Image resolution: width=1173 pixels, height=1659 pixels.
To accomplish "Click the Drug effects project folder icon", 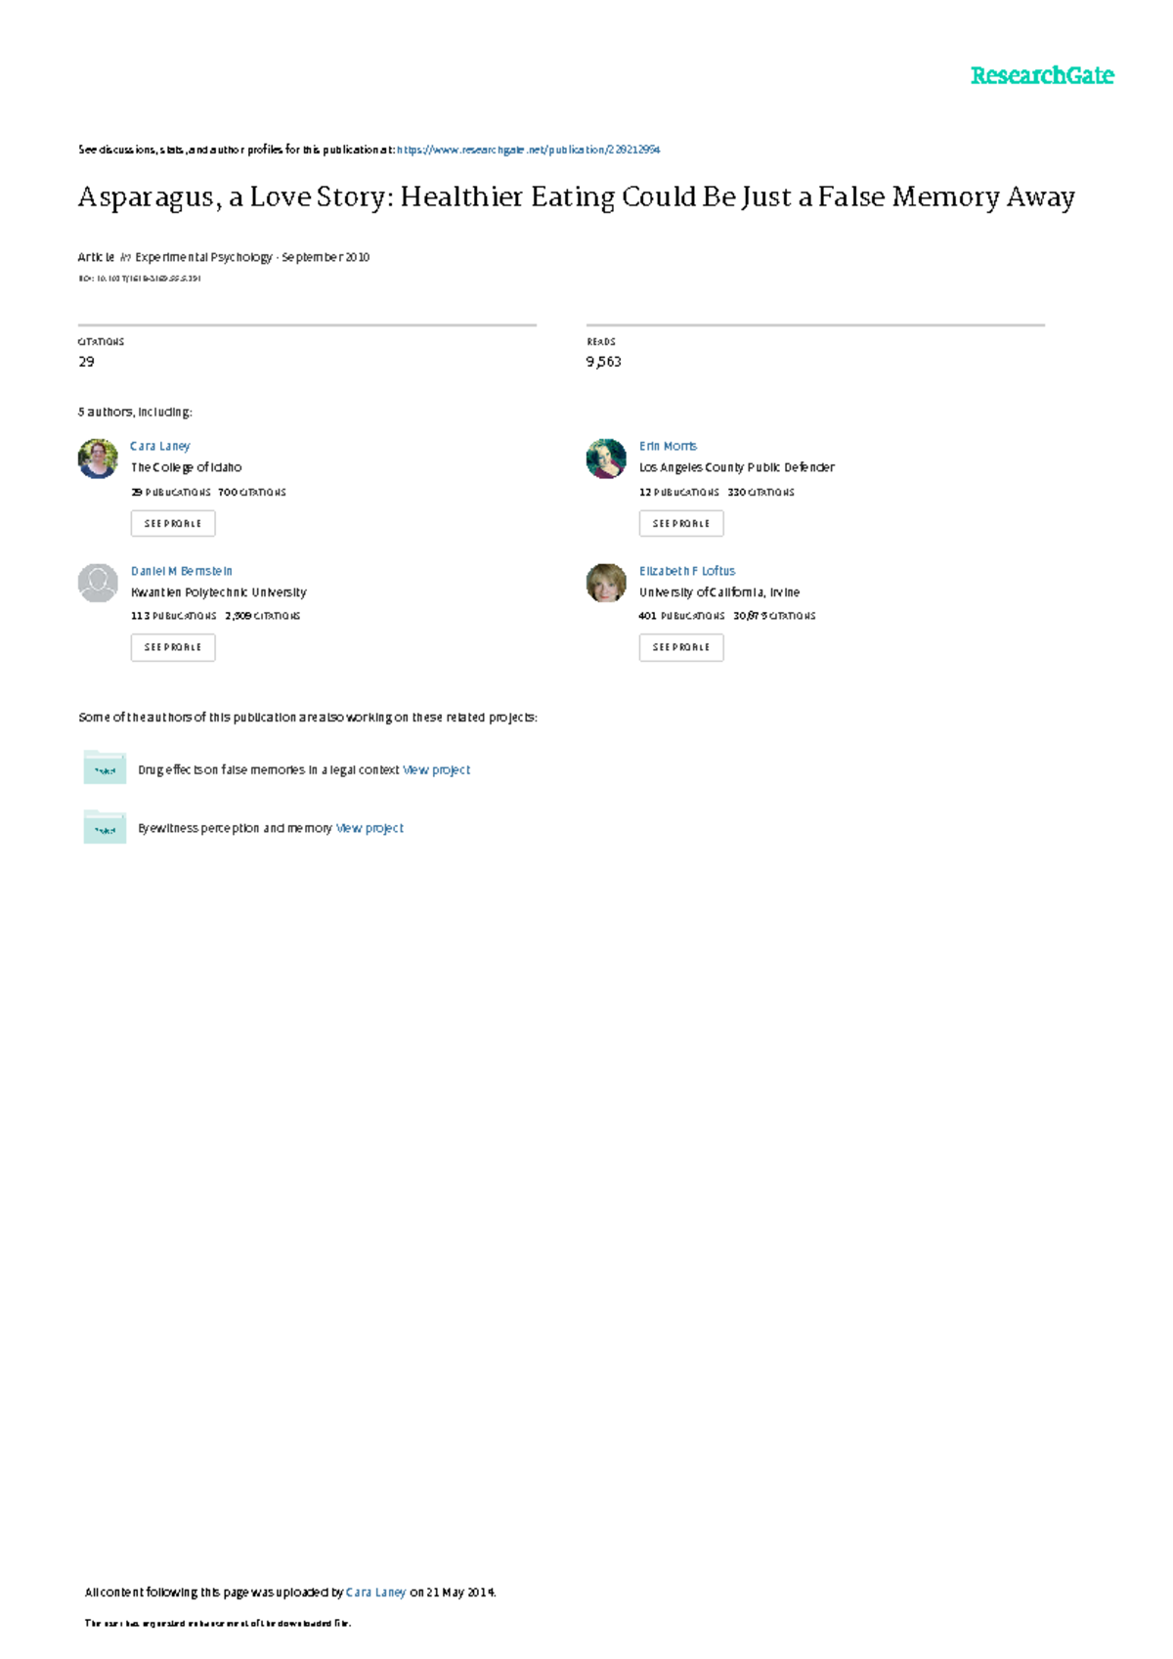I will pyautogui.click(x=105, y=768).
